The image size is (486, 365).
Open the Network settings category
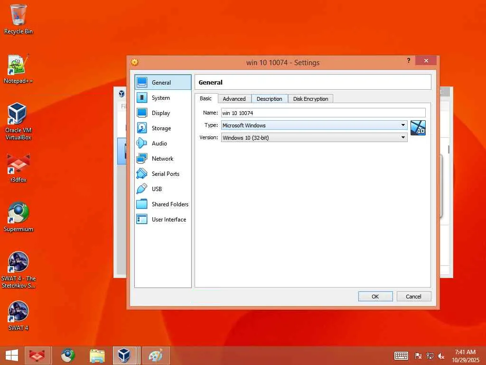(x=163, y=159)
